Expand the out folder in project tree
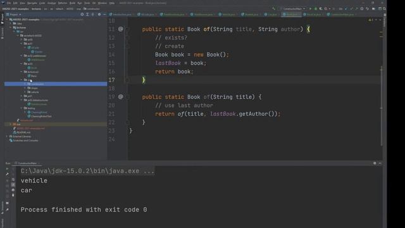 (x=11, y=124)
